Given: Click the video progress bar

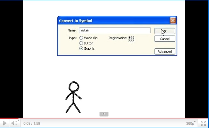Looking at the screenshot, I should point(104,118).
